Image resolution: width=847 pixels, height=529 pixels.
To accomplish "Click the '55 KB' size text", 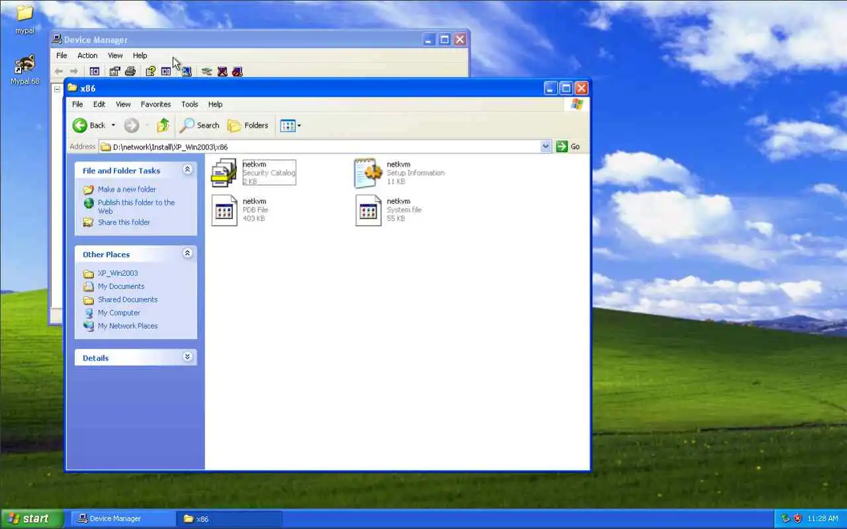I will tap(396, 218).
